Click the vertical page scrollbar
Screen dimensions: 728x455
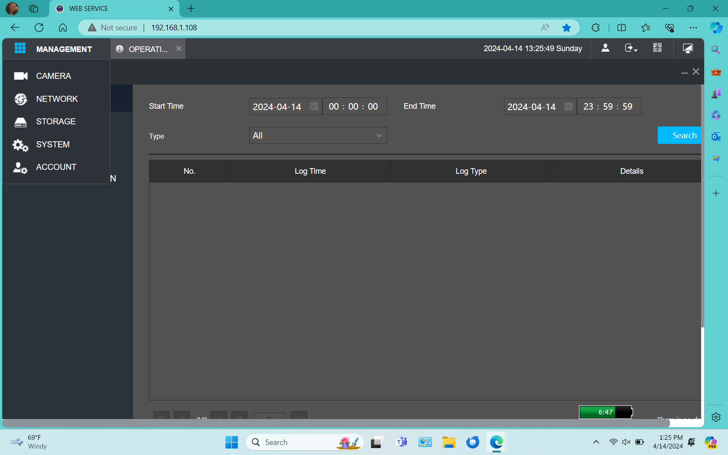702,206
